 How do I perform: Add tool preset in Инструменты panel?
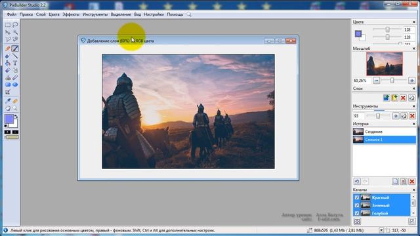[x=396, y=116]
